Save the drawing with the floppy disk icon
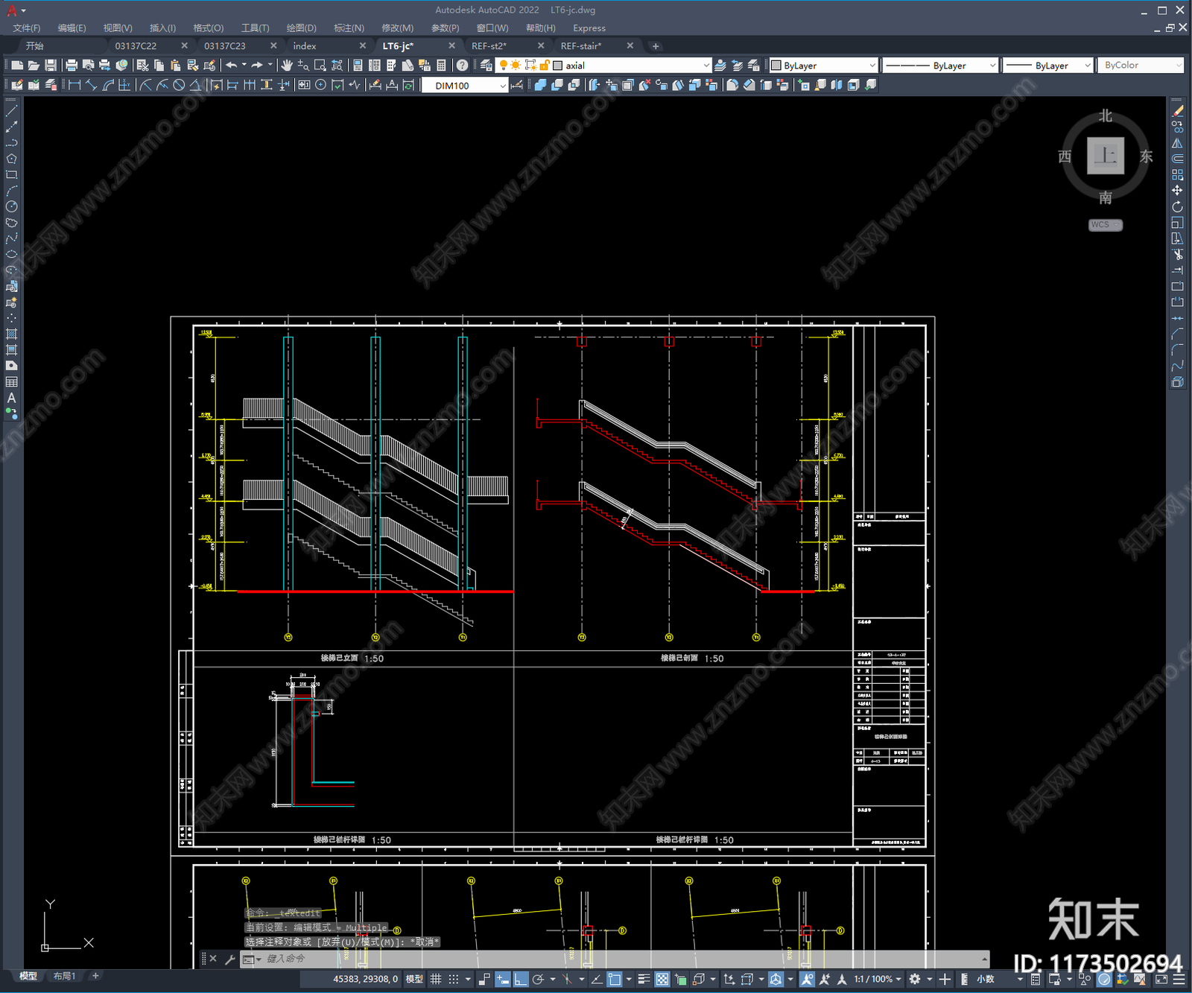The width and height of the screenshot is (1192, 993). pos(50,66)
